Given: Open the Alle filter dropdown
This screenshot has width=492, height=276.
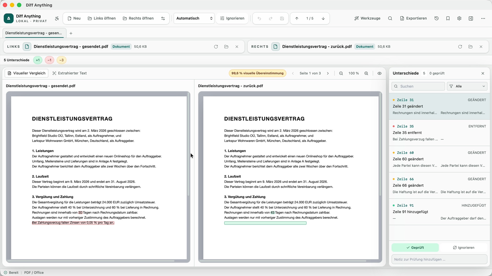Looking at the screenshot, I should (x=467, y=86).
